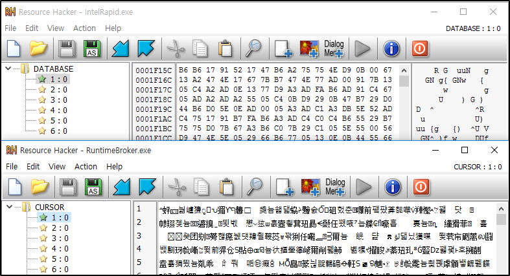The width and height of the screenshot is (510, 276).
Task: Click Add new resource icon in IntelRapid.exe window
Action: click(x=283, y=48)
